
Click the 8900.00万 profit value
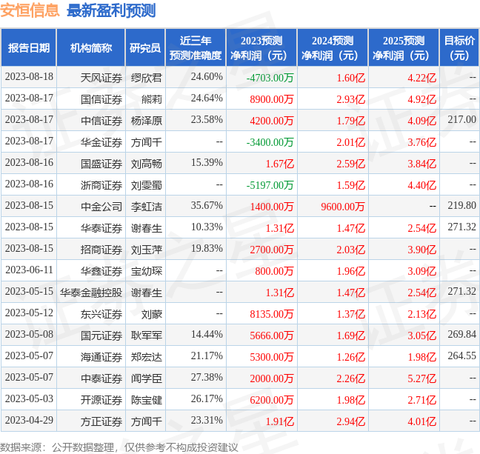pos(272,99)
